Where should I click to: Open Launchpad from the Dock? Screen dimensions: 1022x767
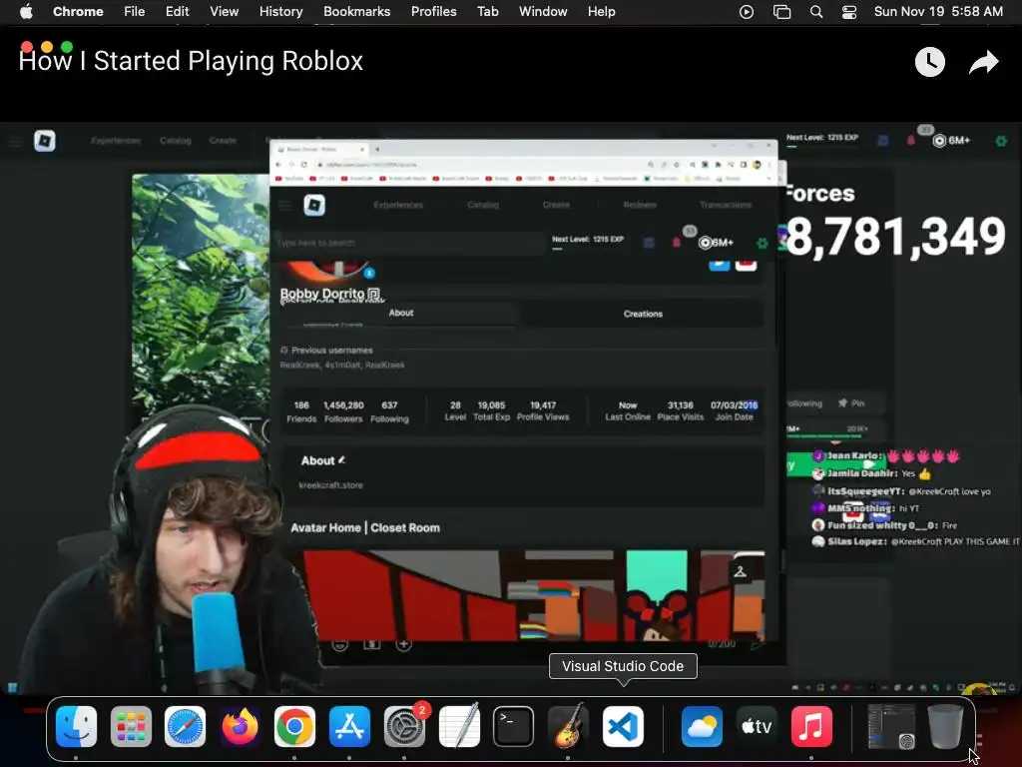[x=131, y=726]
